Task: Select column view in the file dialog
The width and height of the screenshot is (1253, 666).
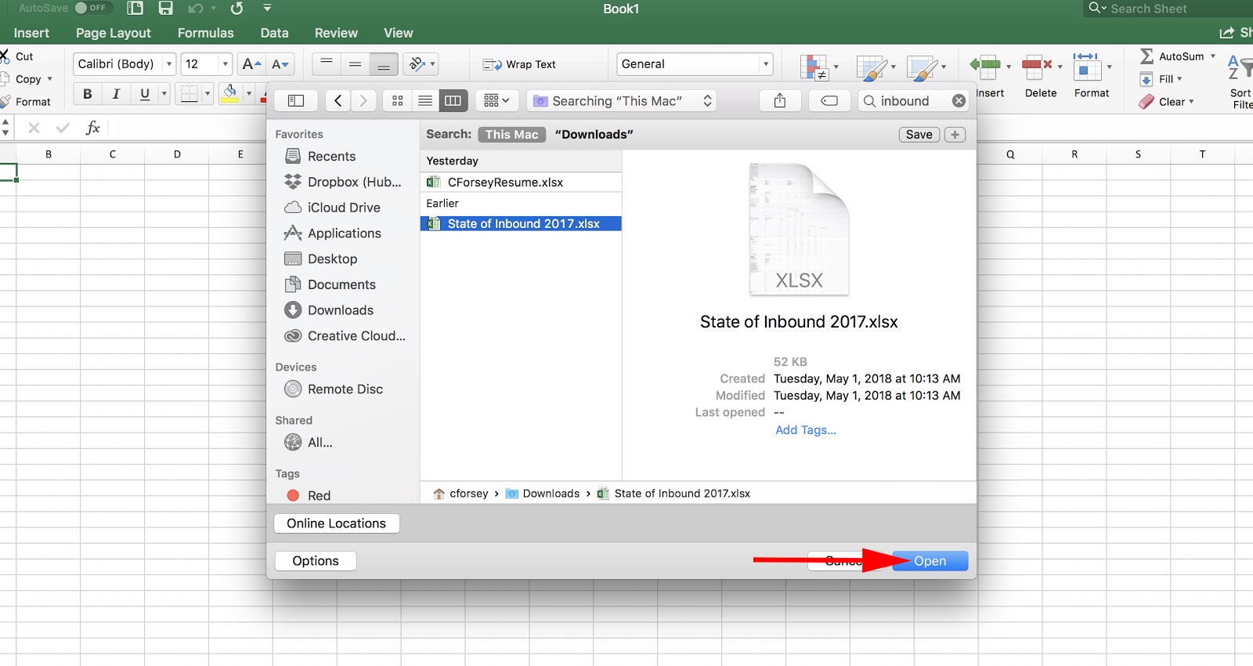Action: click(453, 101)
